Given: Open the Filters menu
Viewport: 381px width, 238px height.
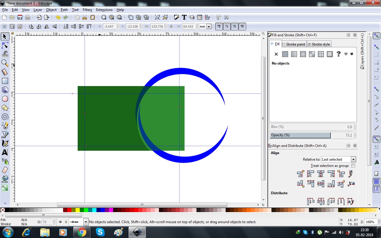Looking at the screenshot, I should click(x=87, y=10).
